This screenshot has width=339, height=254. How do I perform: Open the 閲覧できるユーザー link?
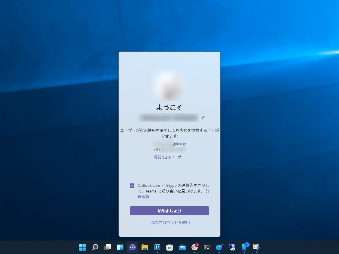pyautogui.click(x=169, y=157)
